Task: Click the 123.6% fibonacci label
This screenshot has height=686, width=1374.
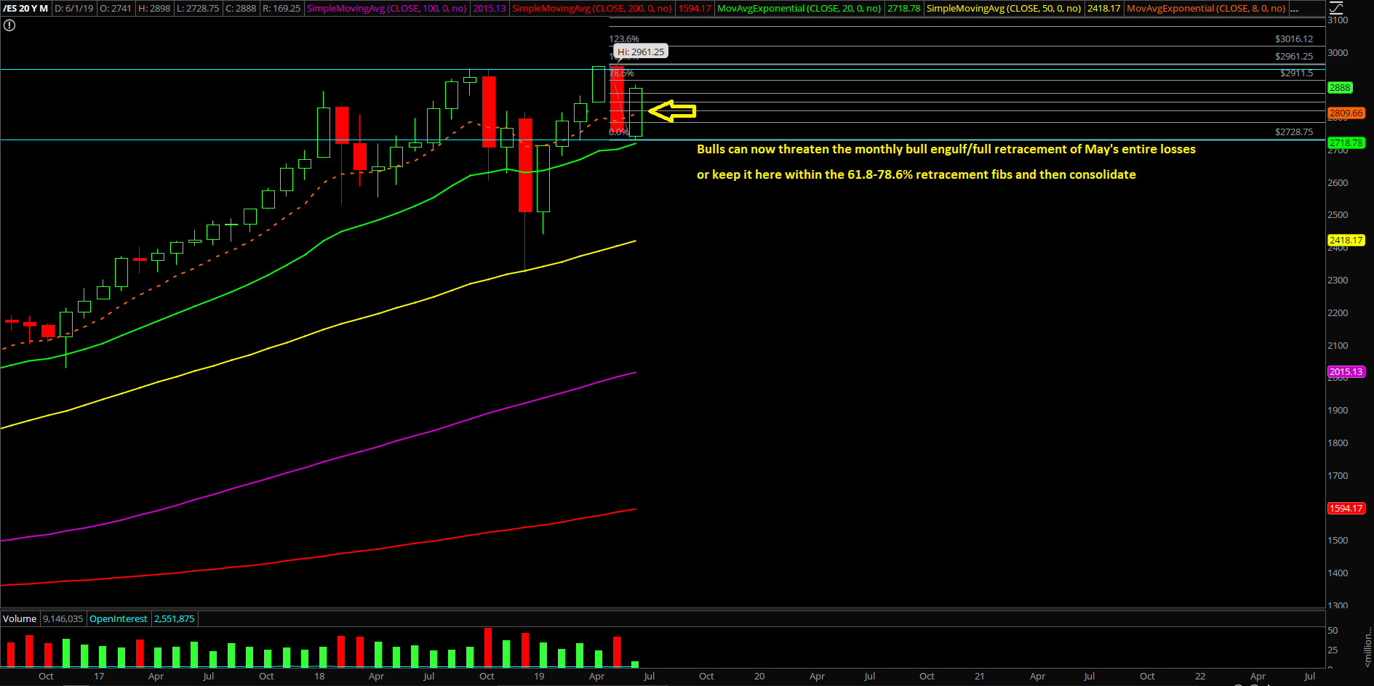Action: pos(624,39)
